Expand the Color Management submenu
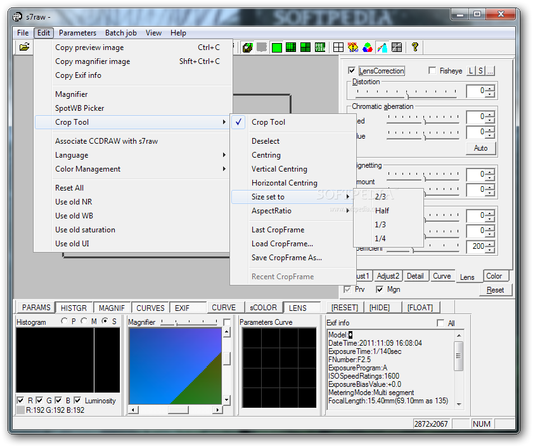 tap(132, 169)
